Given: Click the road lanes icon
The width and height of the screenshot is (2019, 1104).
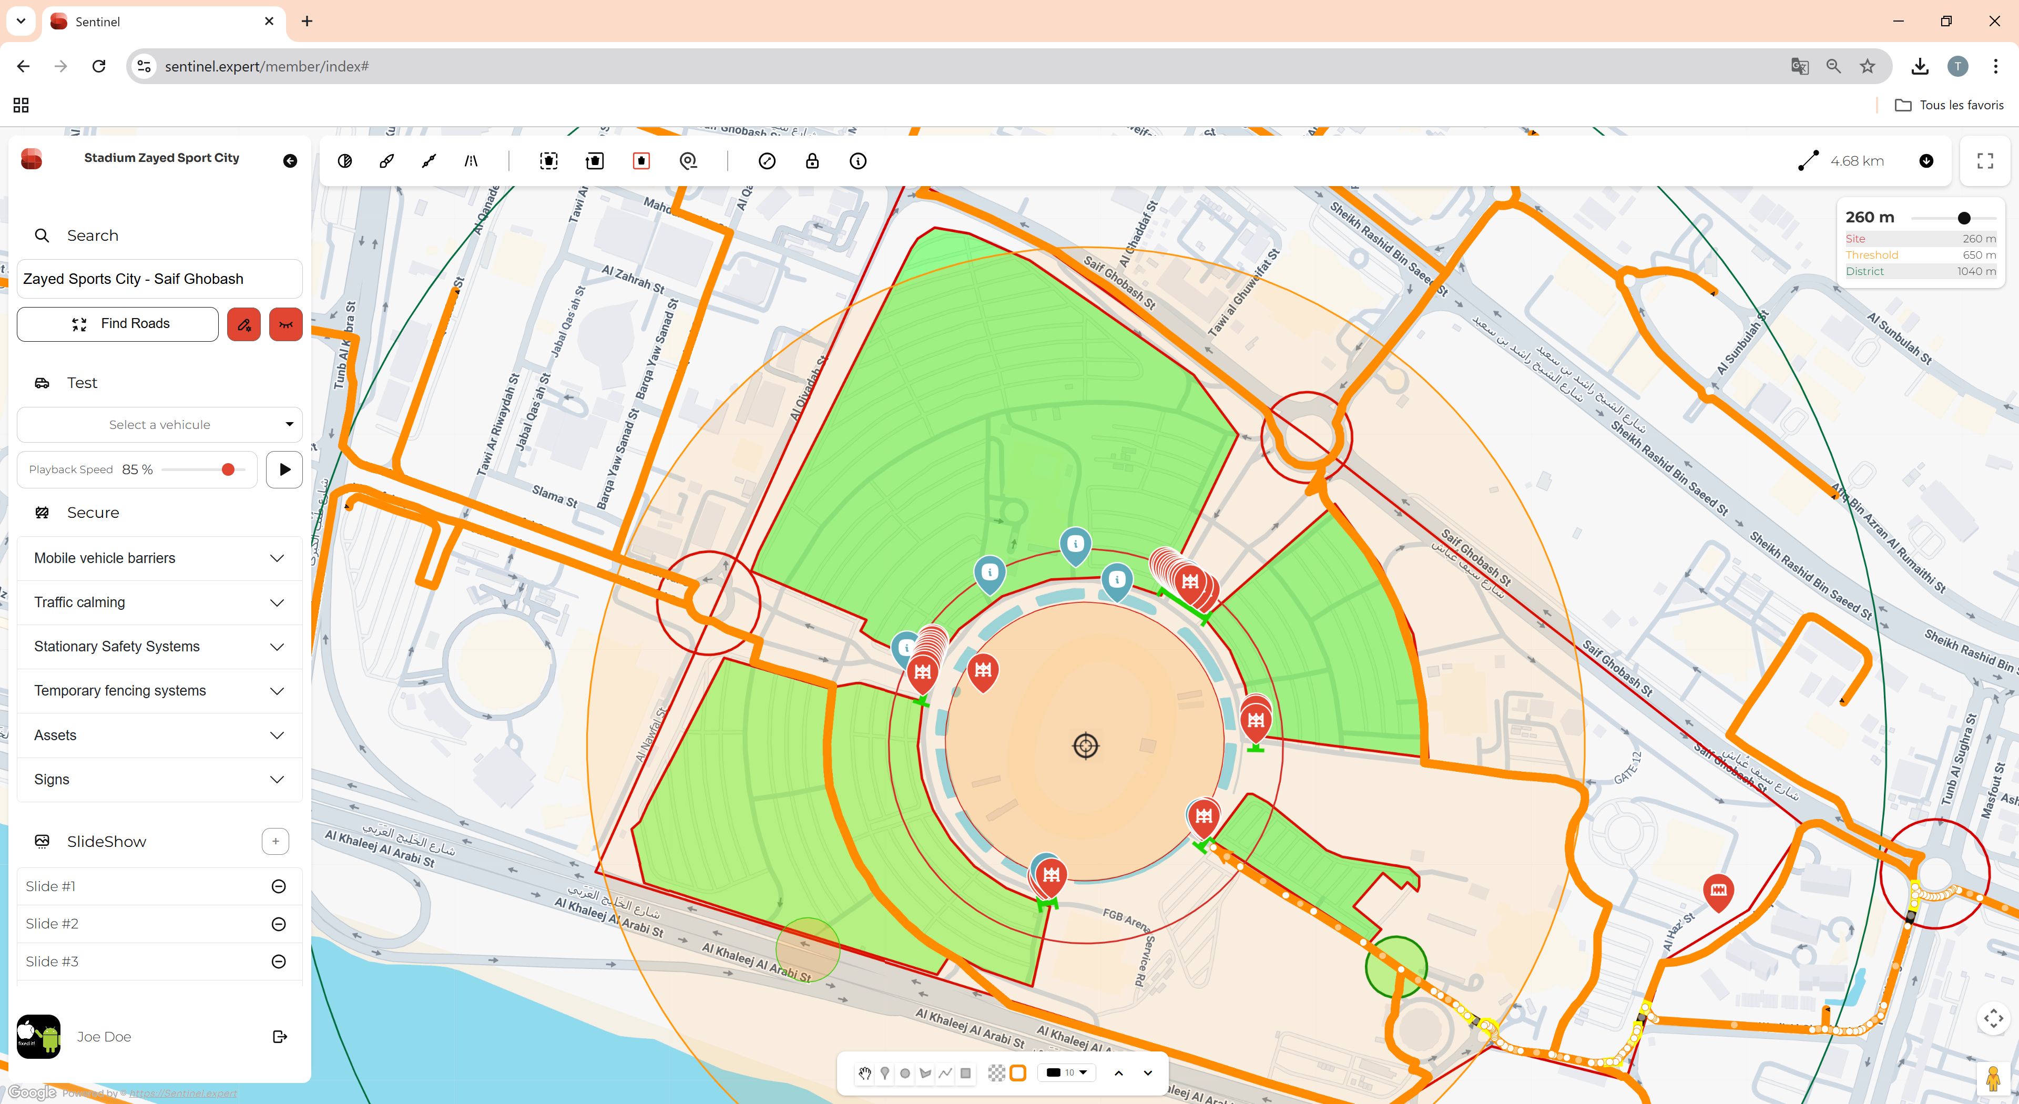Looking at the screenshot, I should 471,161.
